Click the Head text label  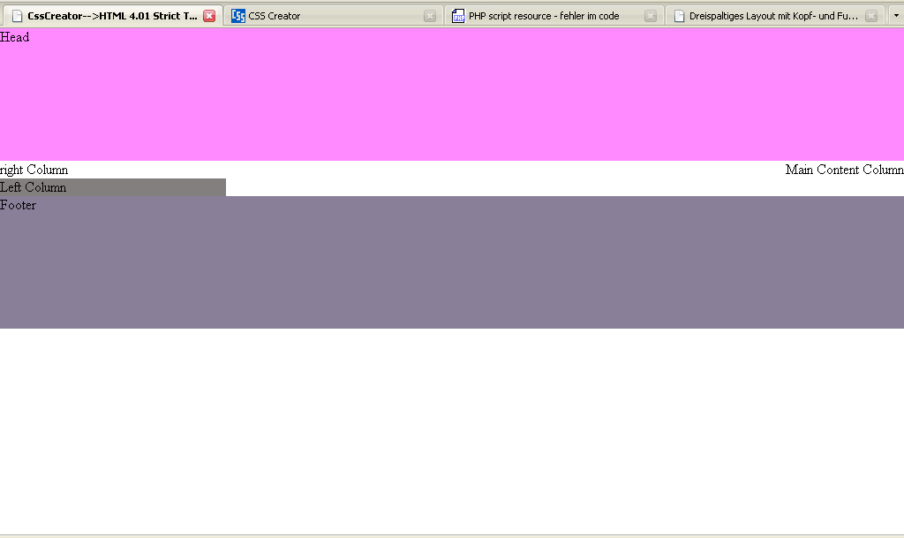15,37
